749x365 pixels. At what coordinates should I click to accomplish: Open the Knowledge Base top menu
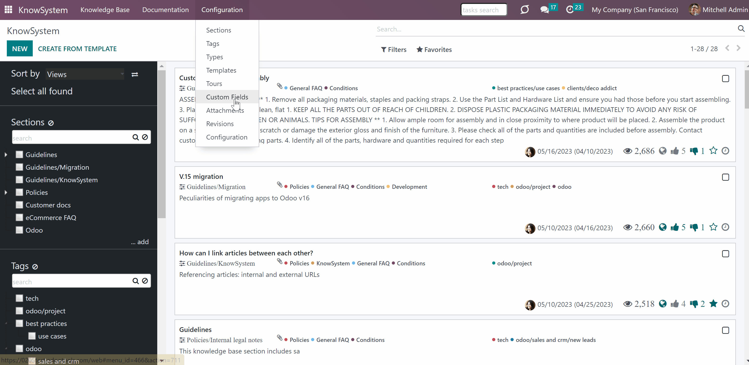pos(105,10)
